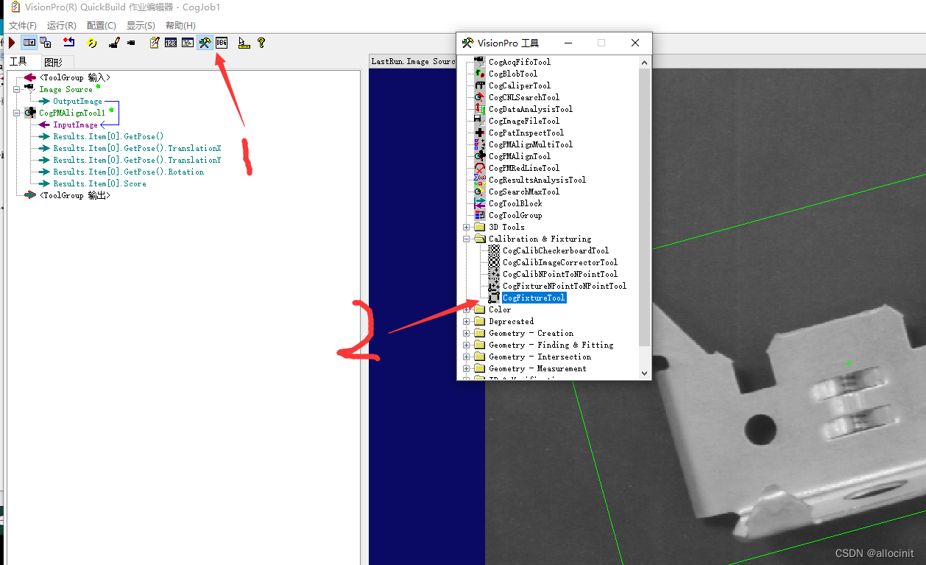Screen dimensions: 926x565
Task: Click the yellow circular arrow toolbar icon
Action: [92, 43]
